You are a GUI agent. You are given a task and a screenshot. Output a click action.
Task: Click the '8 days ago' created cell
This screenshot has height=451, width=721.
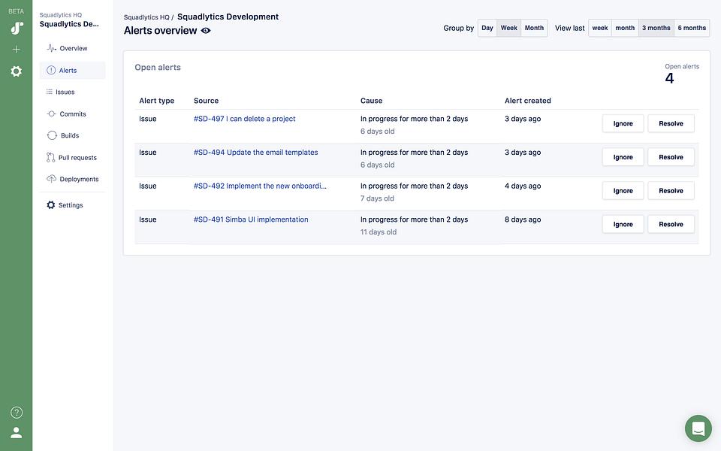523,219
